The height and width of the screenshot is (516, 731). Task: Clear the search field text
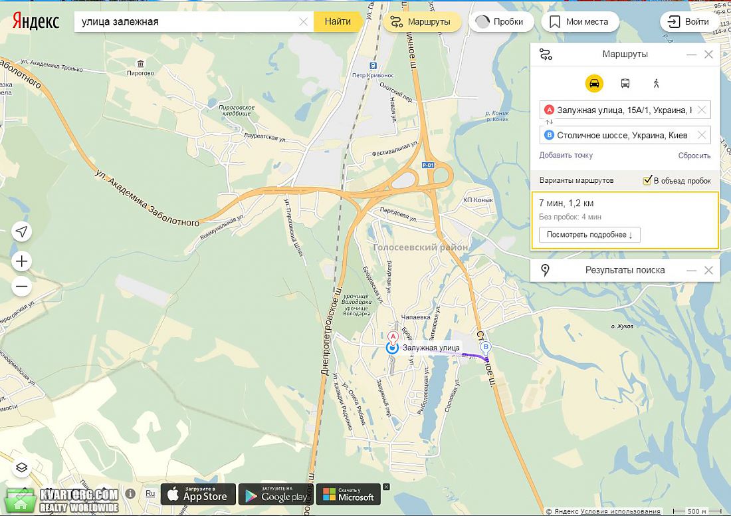[x=304, y=22]
